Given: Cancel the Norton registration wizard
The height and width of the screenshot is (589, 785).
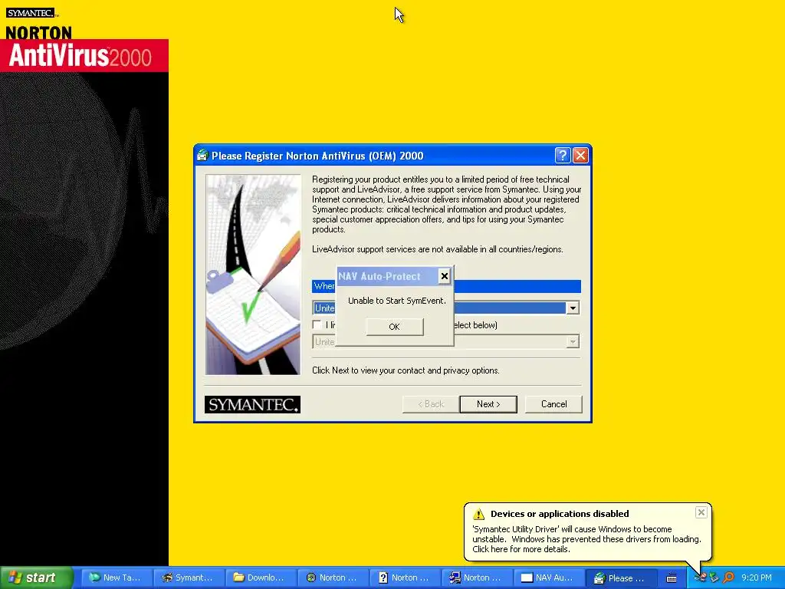Looking at the screenshot, I should point(553,404).
